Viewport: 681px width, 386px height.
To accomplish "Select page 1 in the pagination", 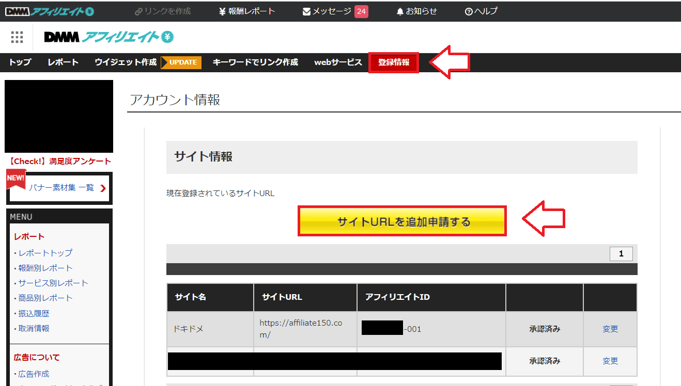I will point(621,253).
